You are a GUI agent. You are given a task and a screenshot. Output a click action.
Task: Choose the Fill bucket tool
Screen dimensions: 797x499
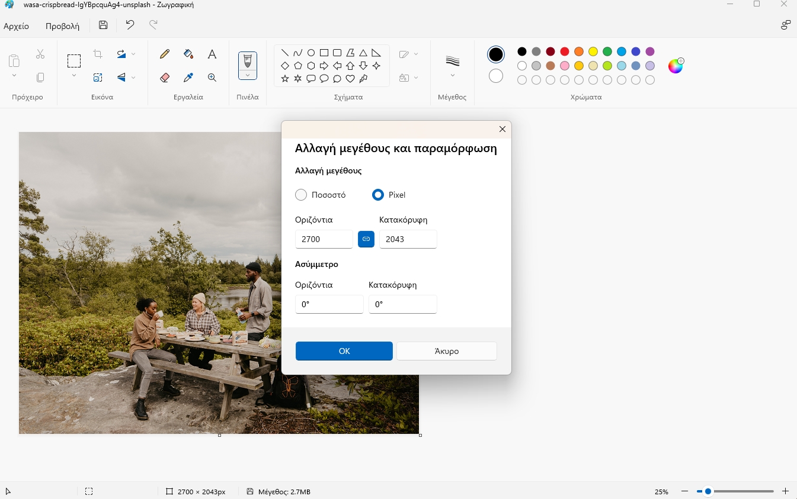[x=188, y=54]
